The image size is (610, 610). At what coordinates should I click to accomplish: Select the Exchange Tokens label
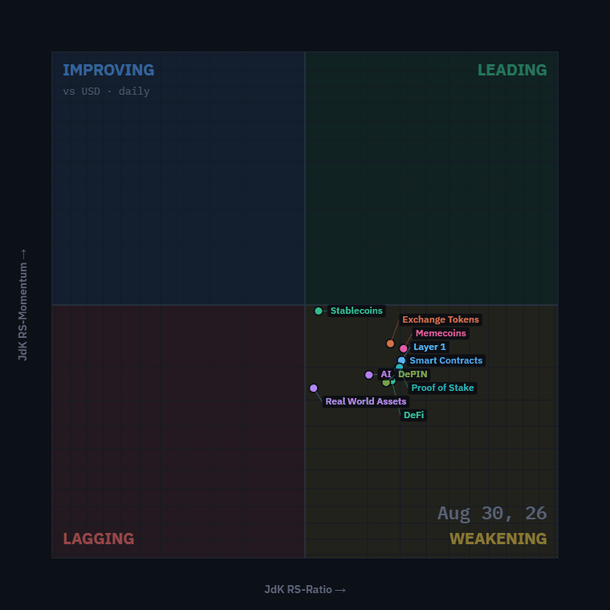click(x=441, y=319)
